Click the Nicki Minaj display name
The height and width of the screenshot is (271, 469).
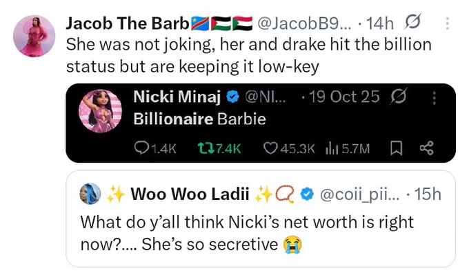point(177,97)
